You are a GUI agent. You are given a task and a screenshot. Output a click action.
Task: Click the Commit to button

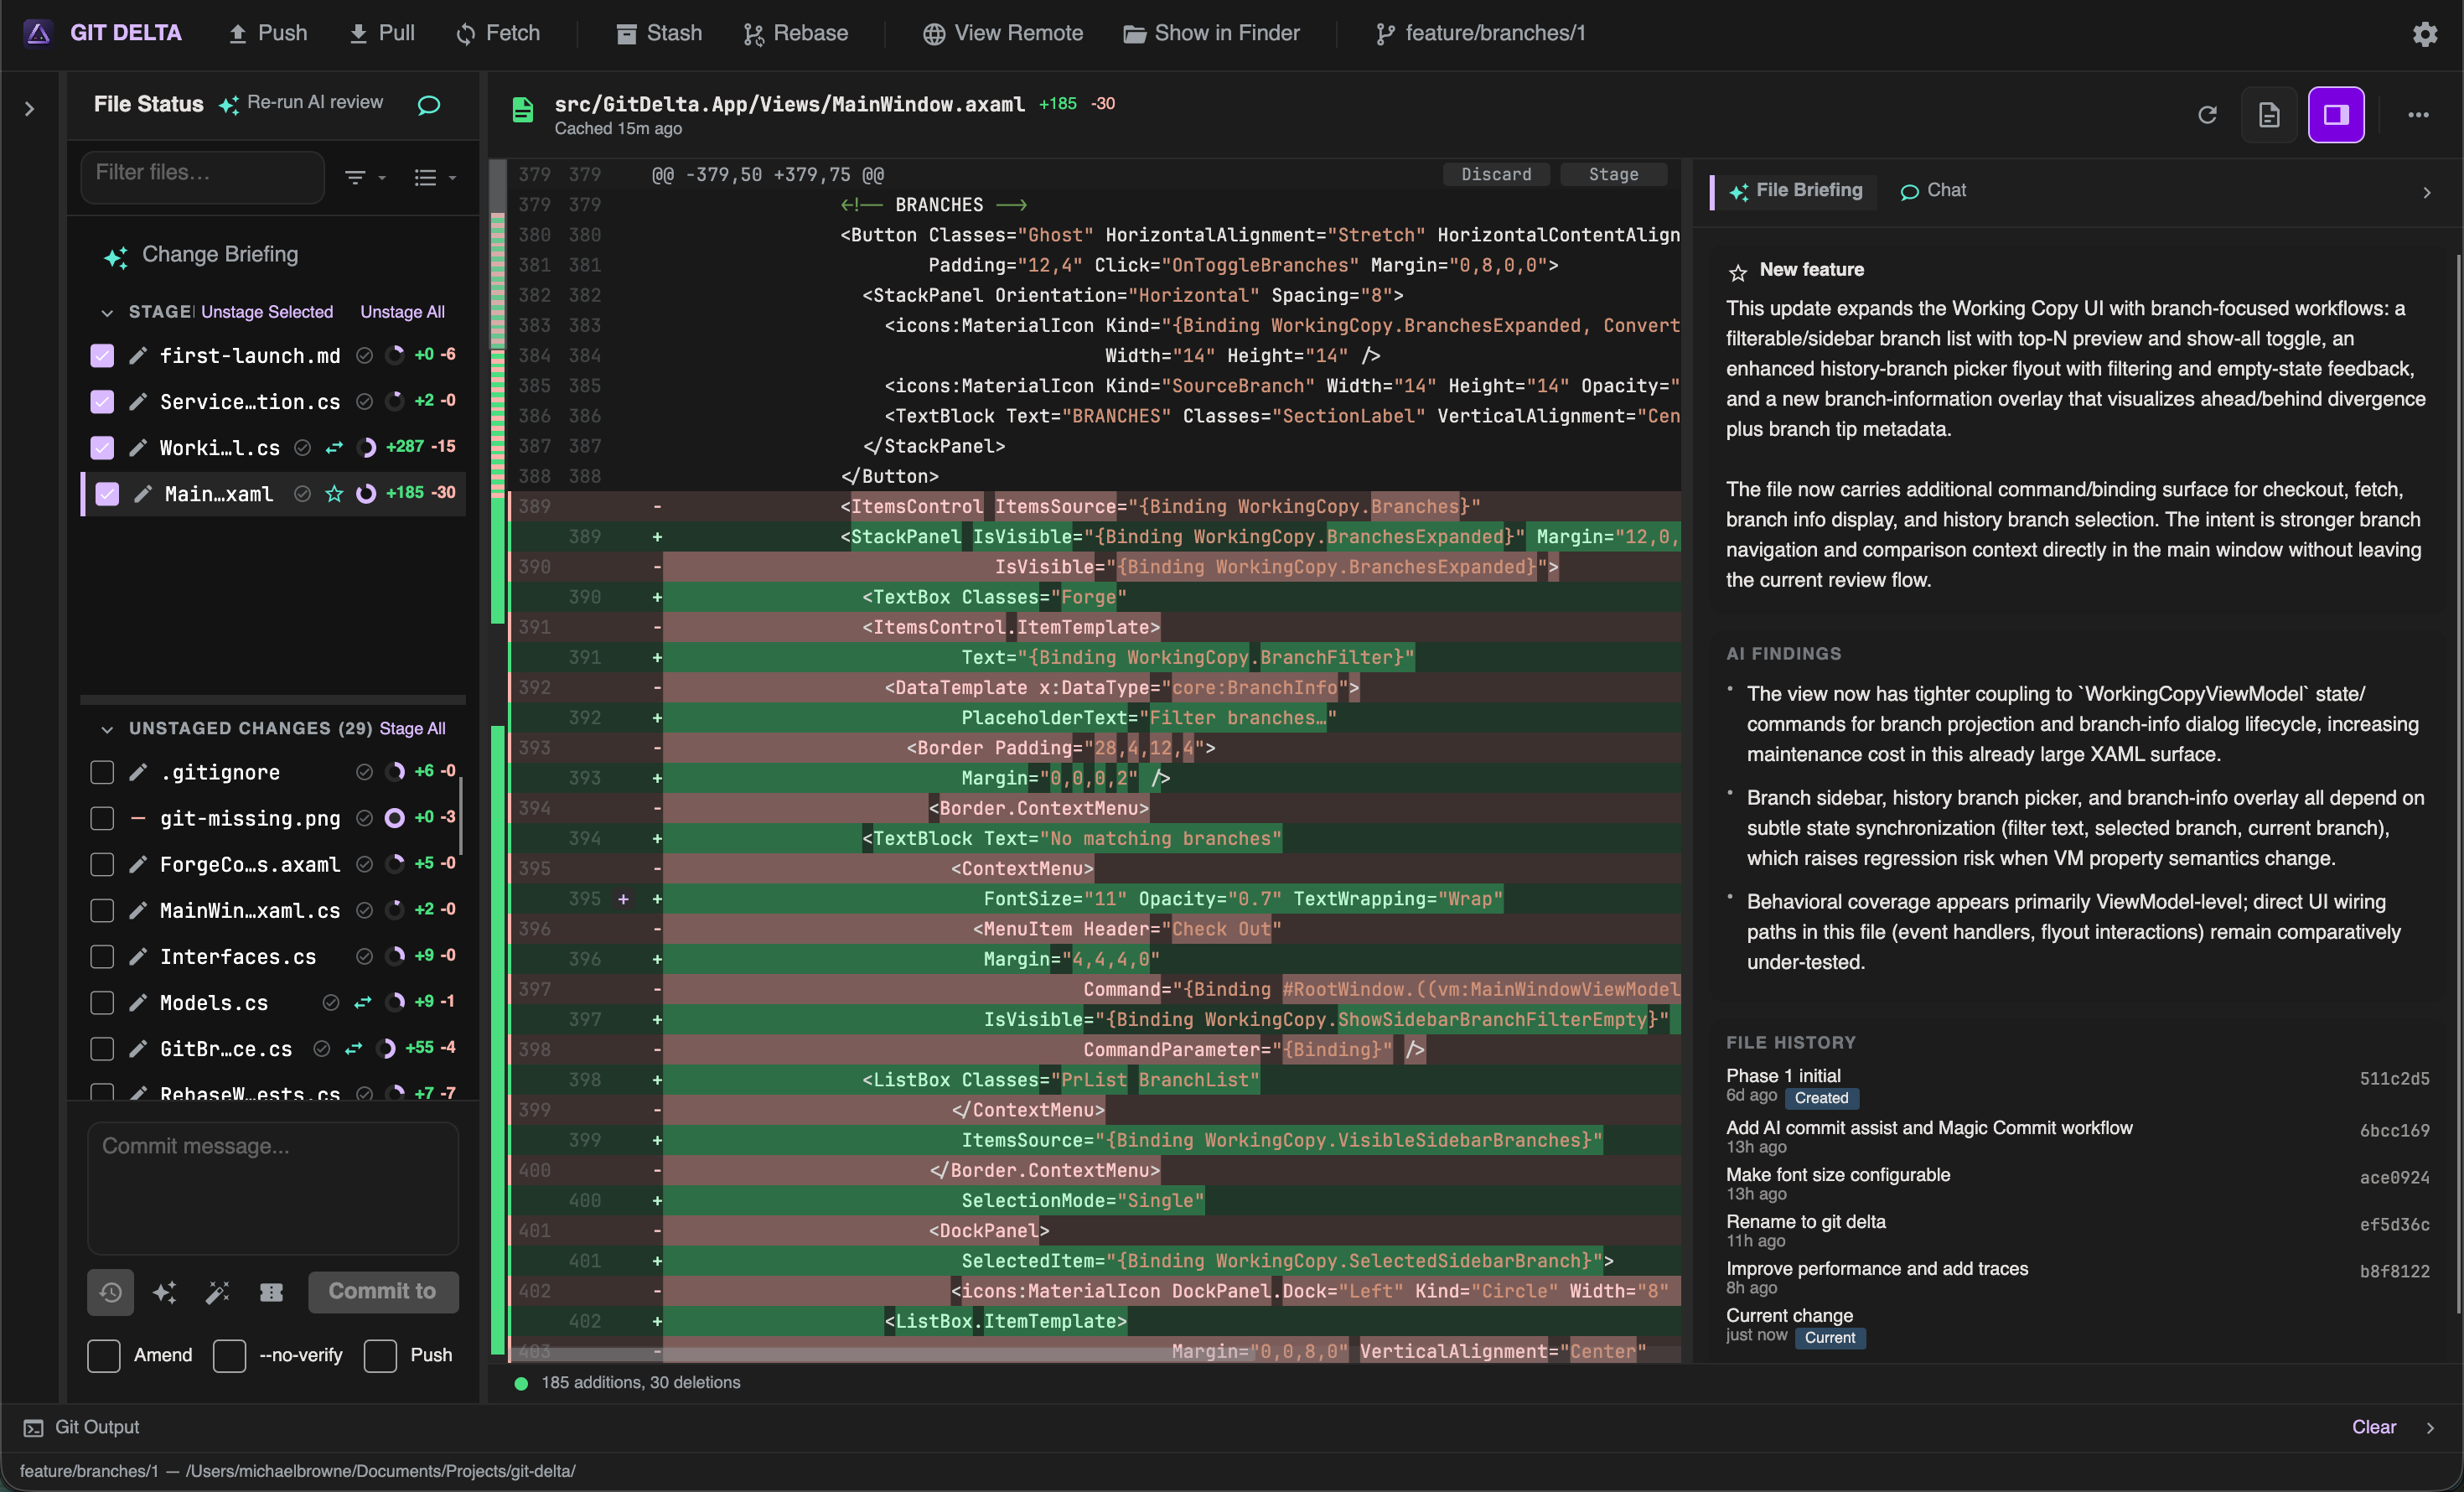[x=383, y=1292]
